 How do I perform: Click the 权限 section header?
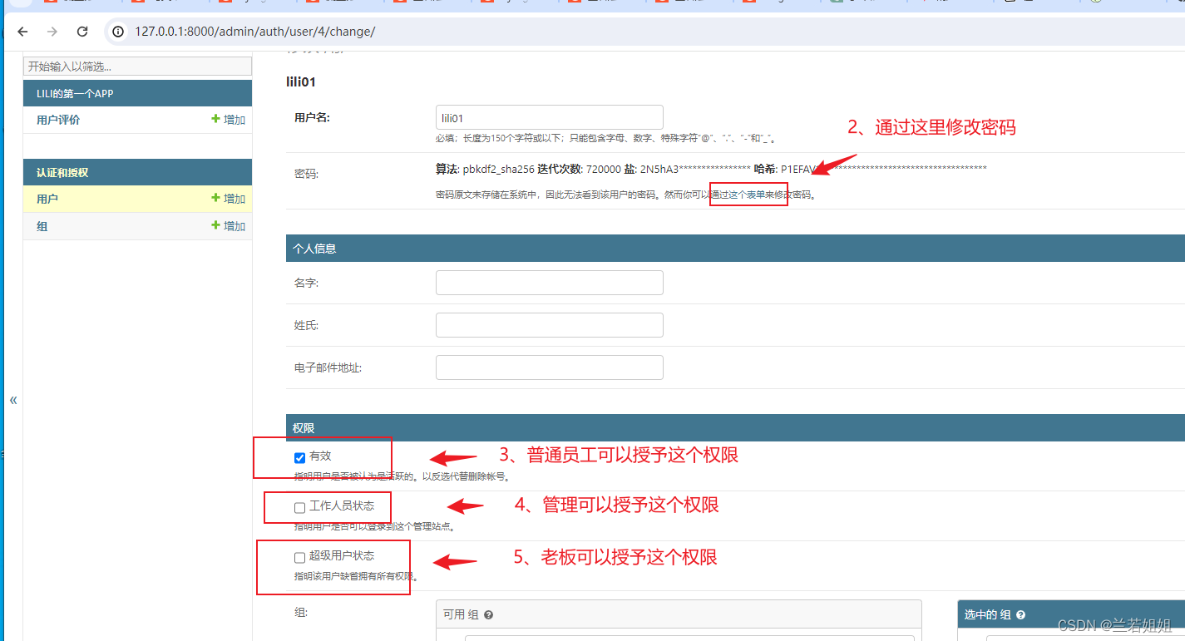click(735, 428)
